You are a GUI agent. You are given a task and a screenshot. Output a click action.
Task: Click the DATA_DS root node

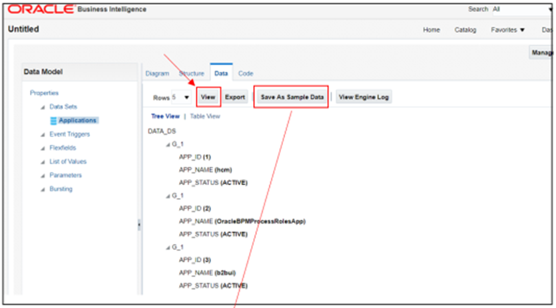(x=162, y=132)
